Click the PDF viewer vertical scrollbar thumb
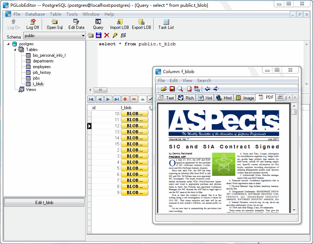313x244 pixels. [294, 112]
